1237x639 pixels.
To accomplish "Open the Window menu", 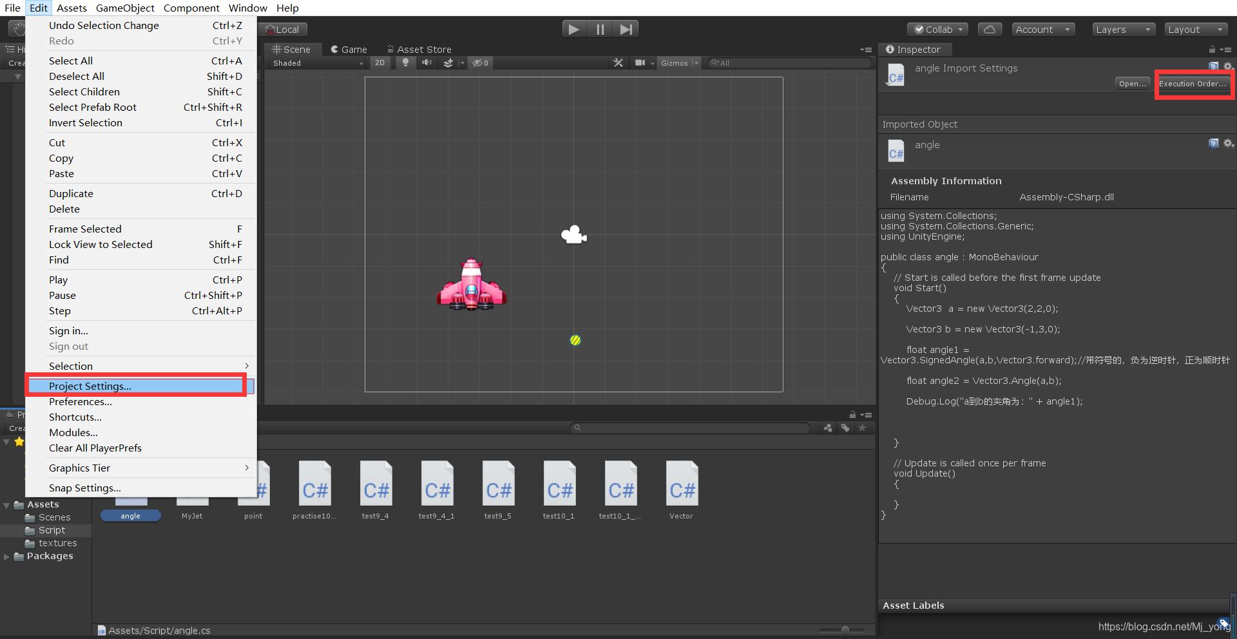I will point(248,8).
